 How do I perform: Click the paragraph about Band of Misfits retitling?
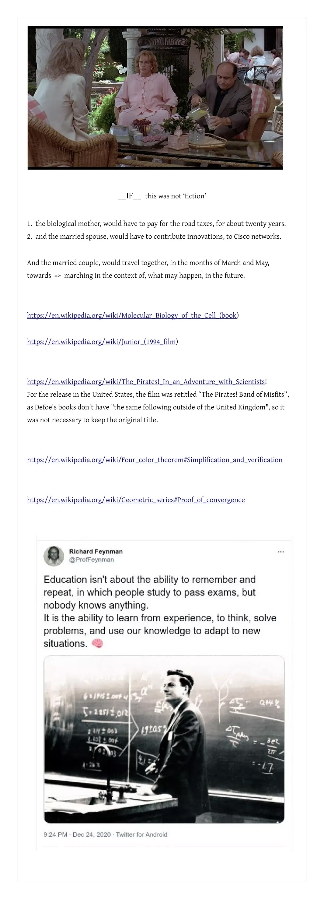tap(158, 407)
